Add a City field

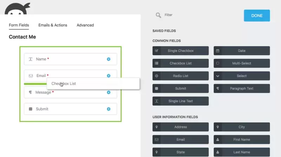pyautogui.click(x=242, y=127)
